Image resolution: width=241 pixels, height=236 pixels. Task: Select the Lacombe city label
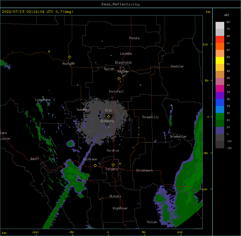(x=126, y=54)
